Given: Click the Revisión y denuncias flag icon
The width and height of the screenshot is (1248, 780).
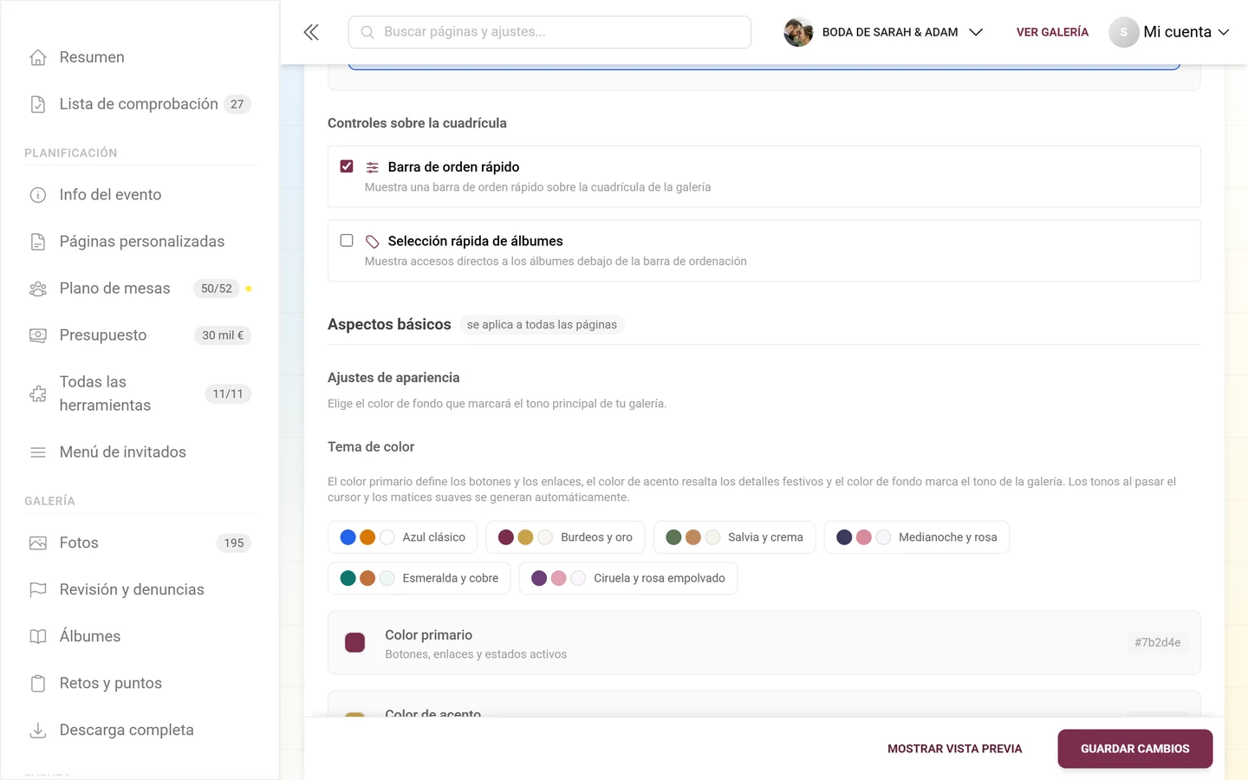Looking at the screenshot, I should pyautogui.click(x=38, y=590).
